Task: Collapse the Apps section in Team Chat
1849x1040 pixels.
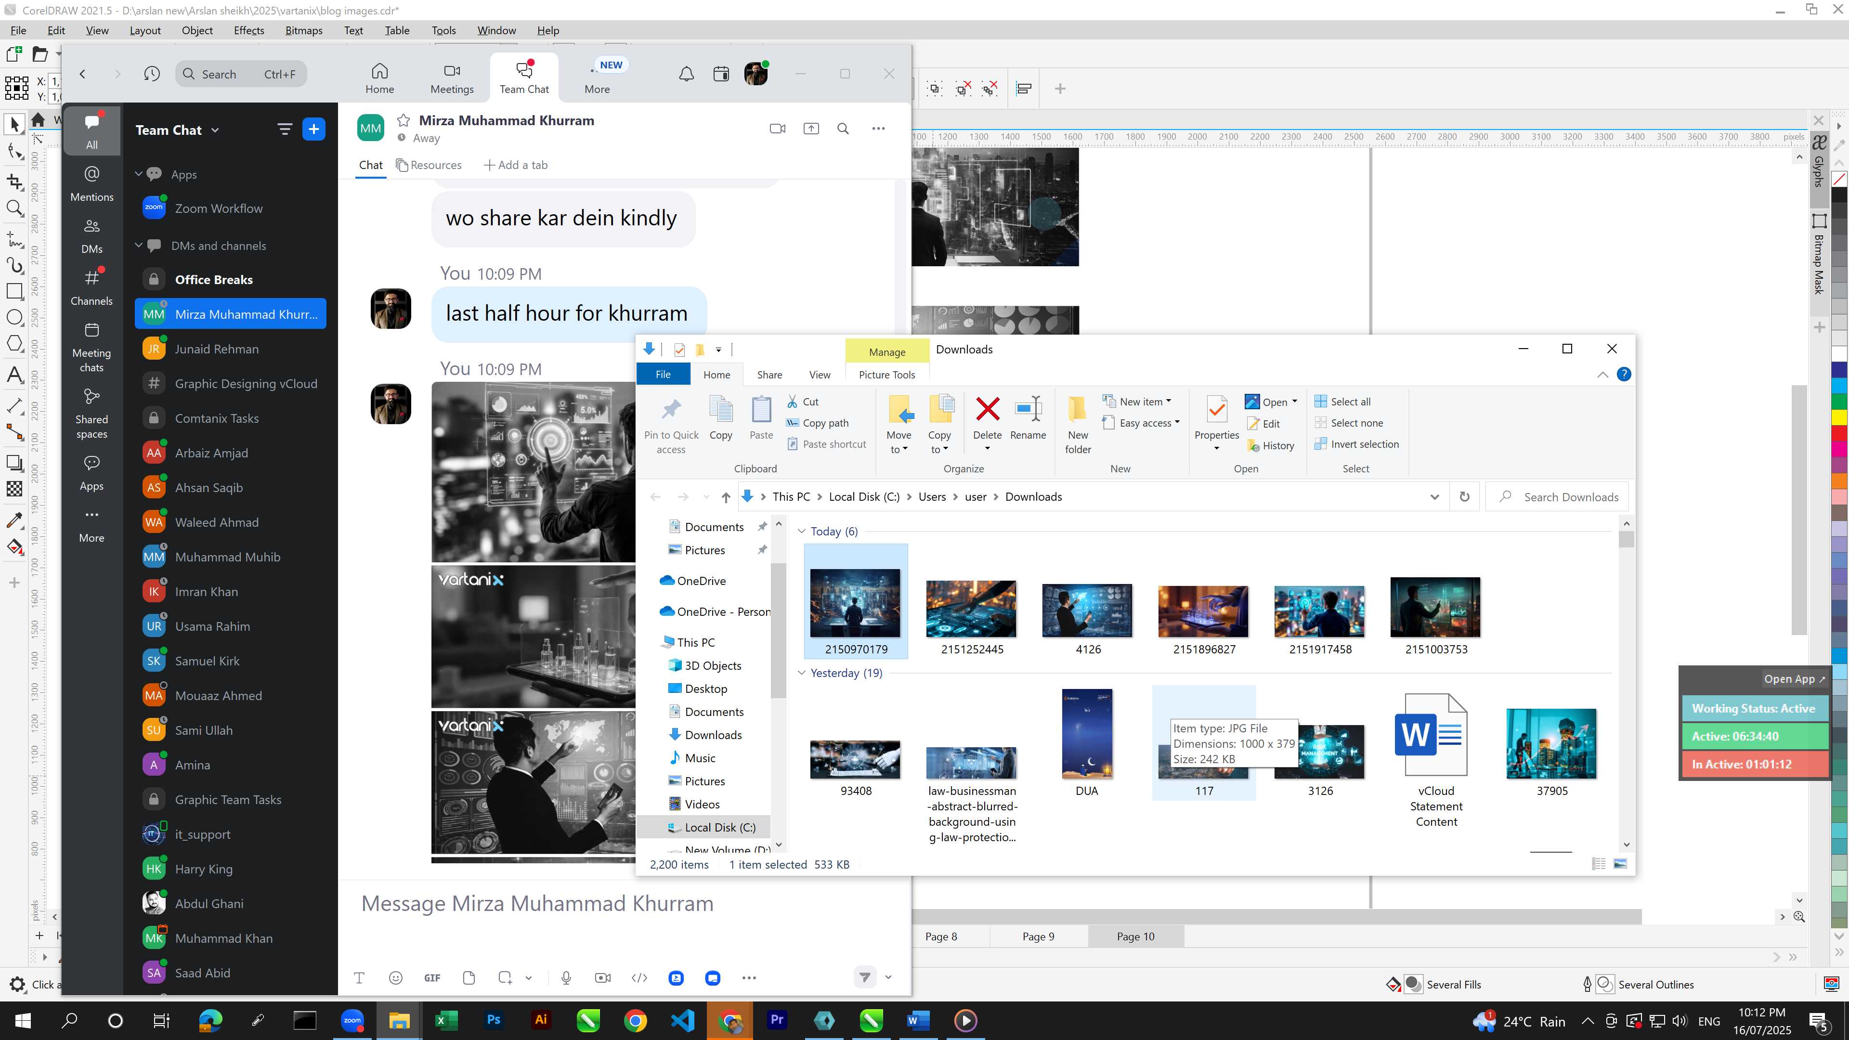Action: click(139, 174)
